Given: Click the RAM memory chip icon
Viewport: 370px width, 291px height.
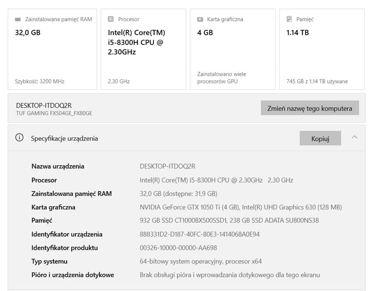Looking at the screenshot, I should pos(17,19).
